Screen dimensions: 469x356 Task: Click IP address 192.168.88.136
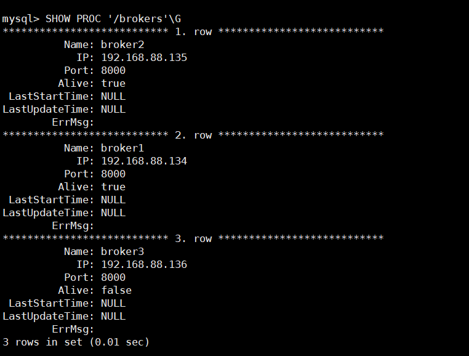(144, 264)
